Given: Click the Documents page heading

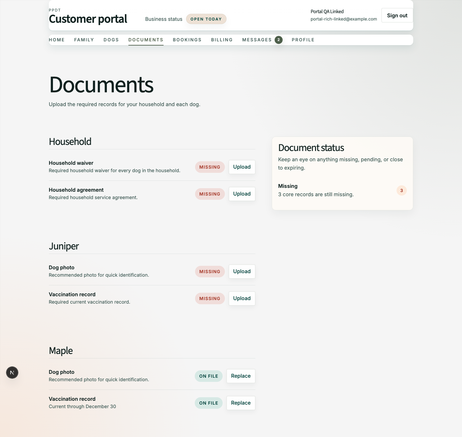Looking at the screenshot, I should coord(101,85).
